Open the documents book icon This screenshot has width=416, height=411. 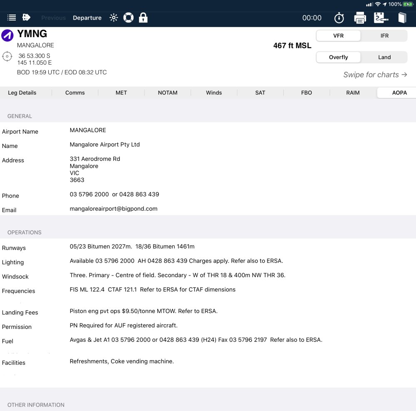pyautogui.click(x=402, y=18)
